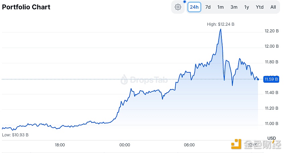The image size is (285, 153).
Task: Show All time chart history
Action: click(x=273, y=7)
